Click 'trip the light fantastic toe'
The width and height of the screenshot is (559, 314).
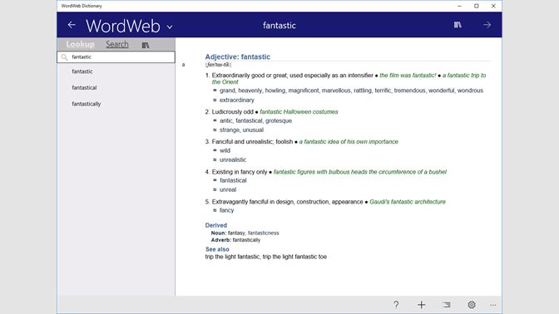pyautogui.click(x=294, y=257)
